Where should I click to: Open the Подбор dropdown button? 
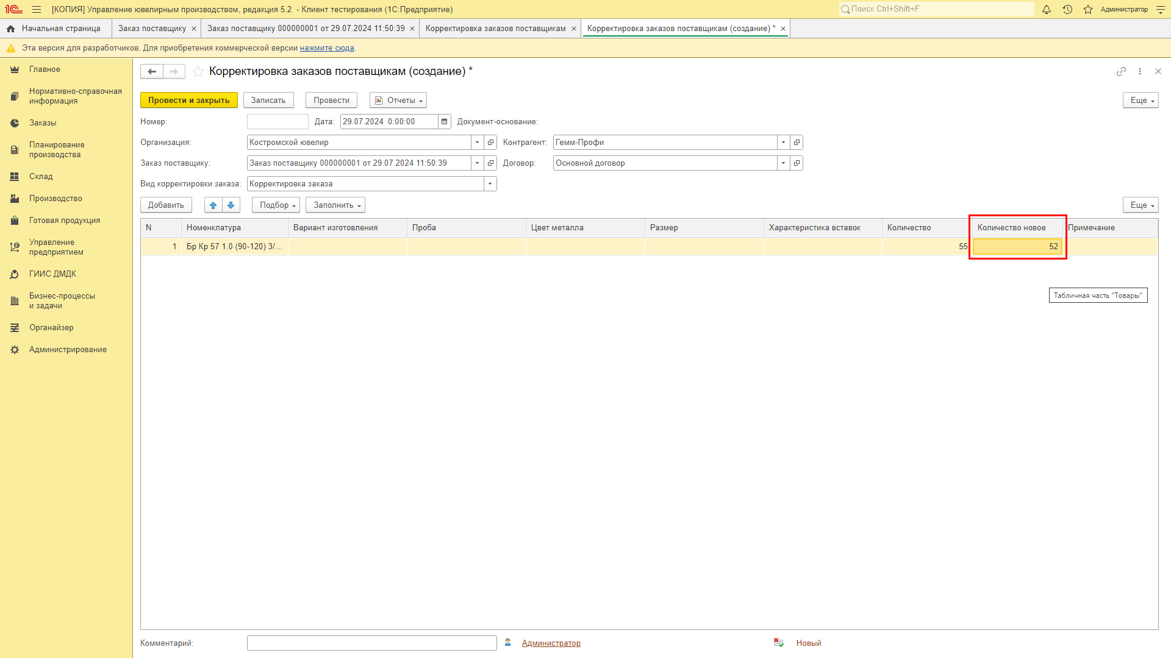point(276,205)
